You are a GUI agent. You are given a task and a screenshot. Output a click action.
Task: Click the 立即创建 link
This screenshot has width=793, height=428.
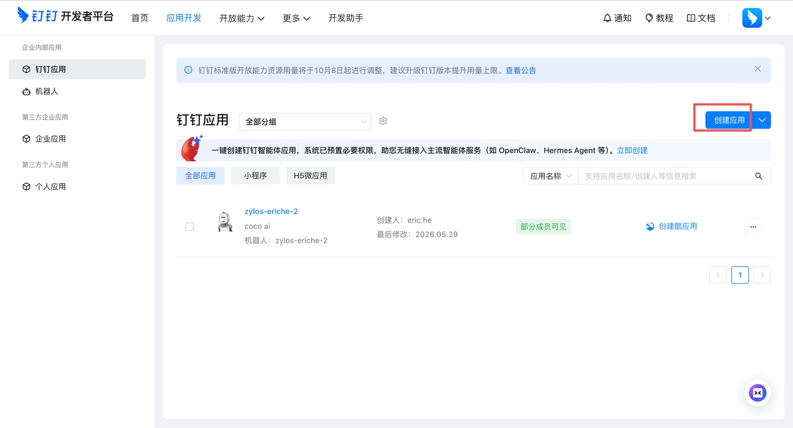click(x=633, y=150)
